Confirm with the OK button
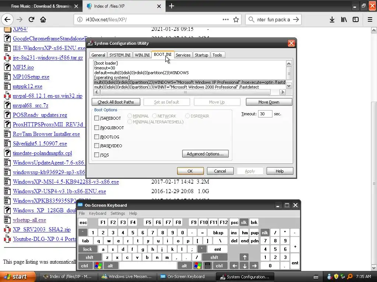The height and width of the screenshot is (282, 377). (190, 171)
